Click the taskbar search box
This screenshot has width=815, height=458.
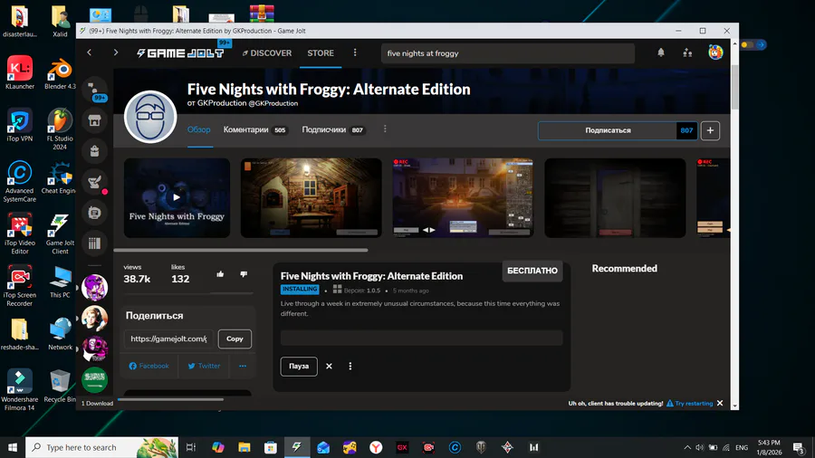click(x=101, y=447)
